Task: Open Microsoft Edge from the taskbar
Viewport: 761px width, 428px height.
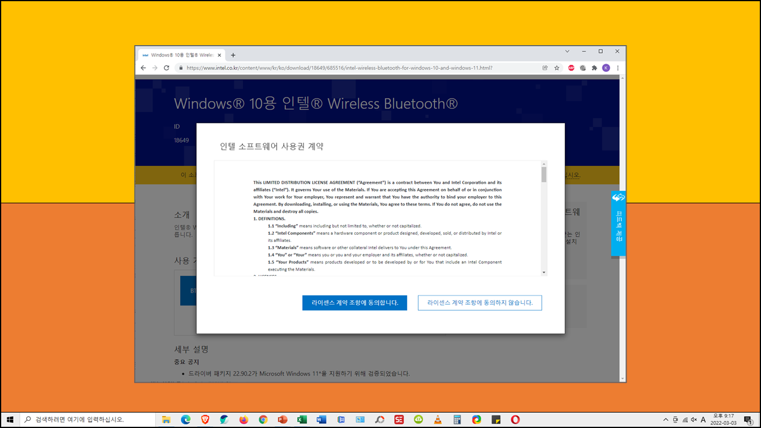Action: pos(185,420)
